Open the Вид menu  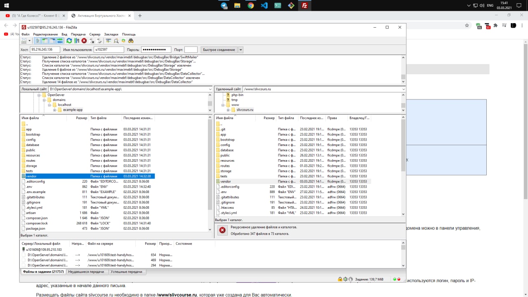click(64, 34)
